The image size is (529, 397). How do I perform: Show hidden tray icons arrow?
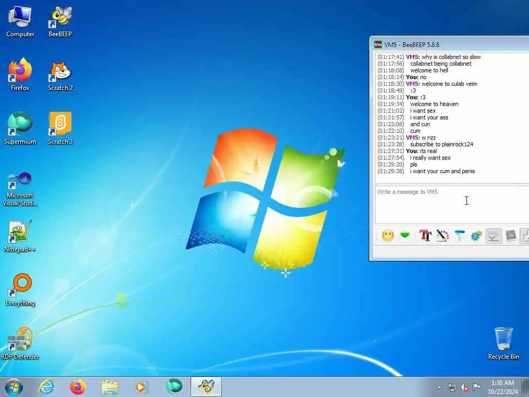point(439,387)
